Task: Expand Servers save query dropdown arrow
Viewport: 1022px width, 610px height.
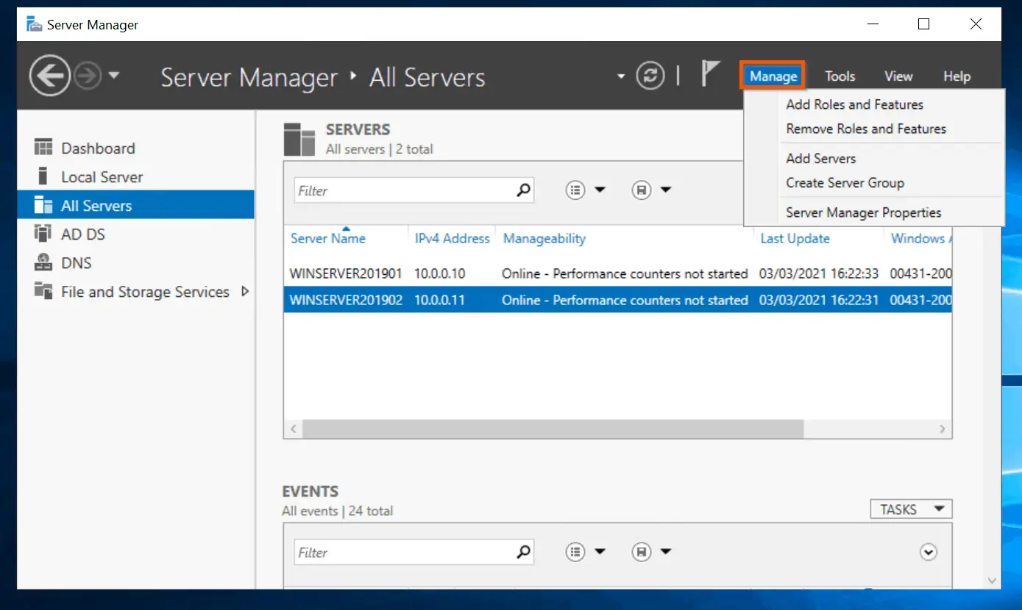Action: point(666,190)
